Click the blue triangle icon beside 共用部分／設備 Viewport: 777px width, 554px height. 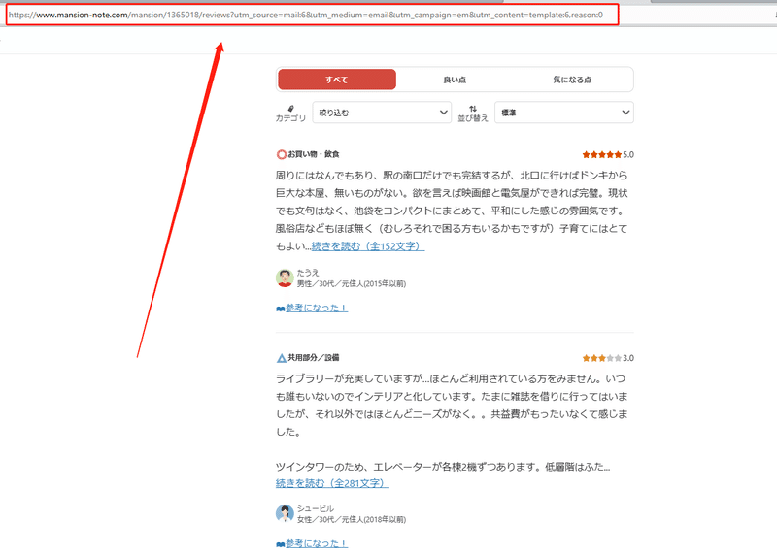click(281, 358)
